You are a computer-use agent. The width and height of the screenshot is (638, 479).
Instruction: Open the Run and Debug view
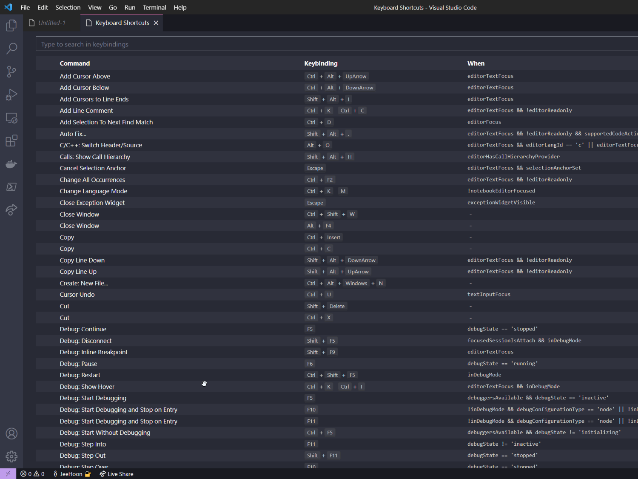(x=11, y=95)
